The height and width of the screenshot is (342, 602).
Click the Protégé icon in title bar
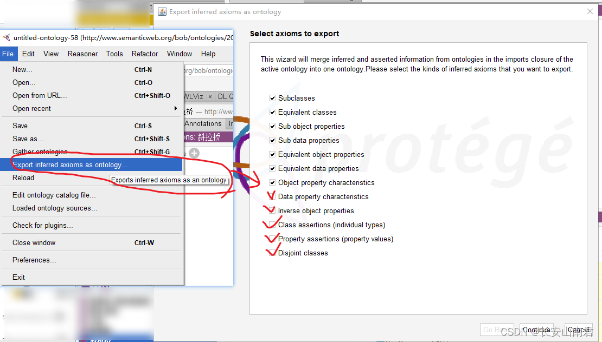coord(6,37)
